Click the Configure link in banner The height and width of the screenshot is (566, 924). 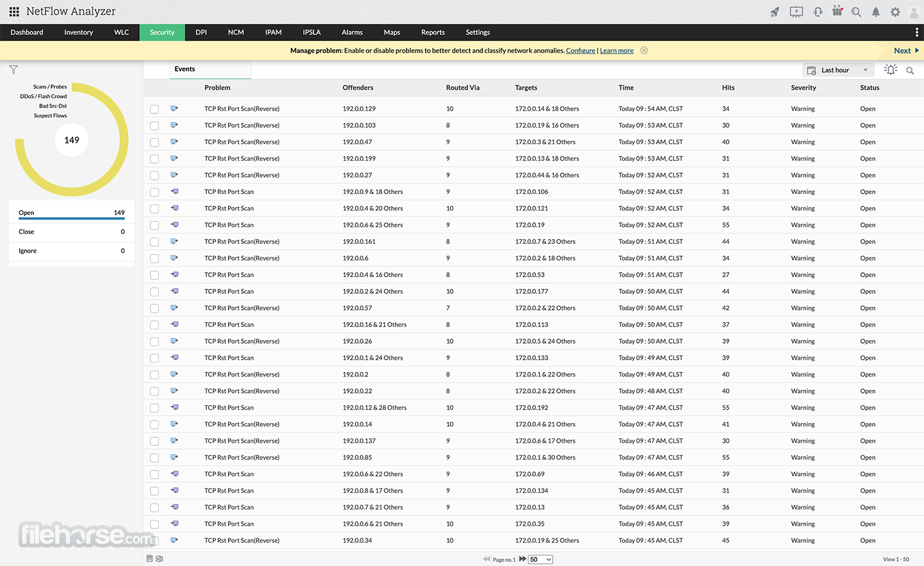580,51
